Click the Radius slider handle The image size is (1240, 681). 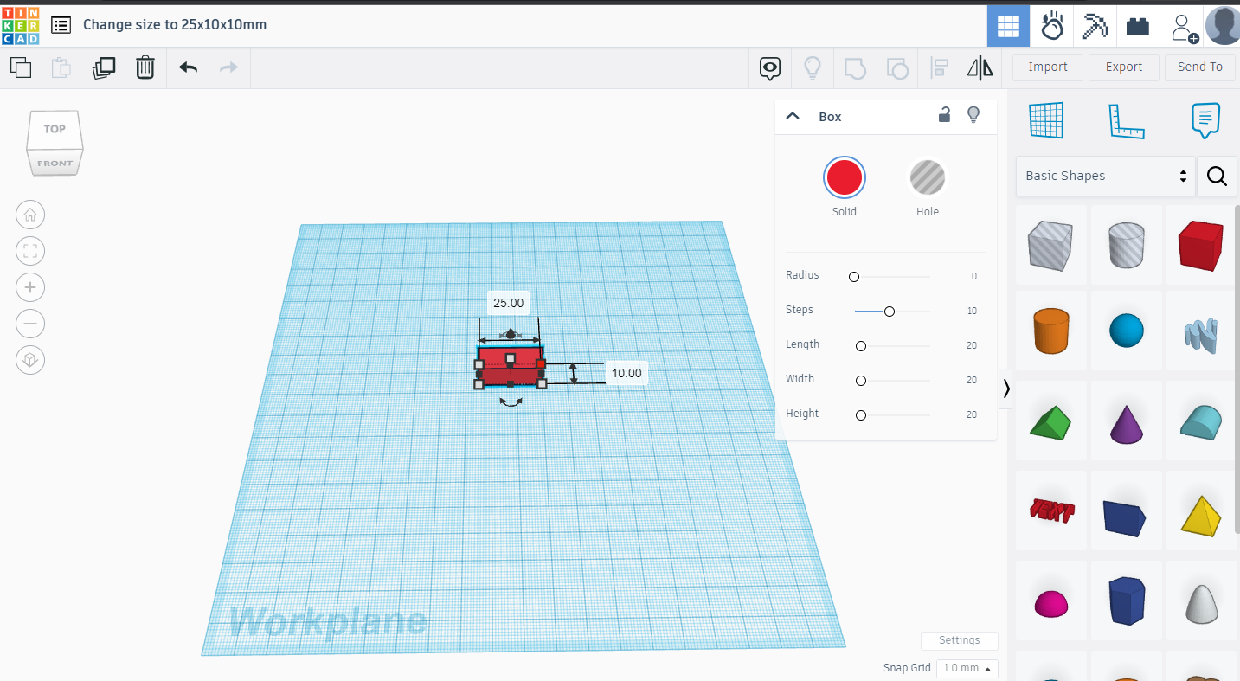point(854,277)
